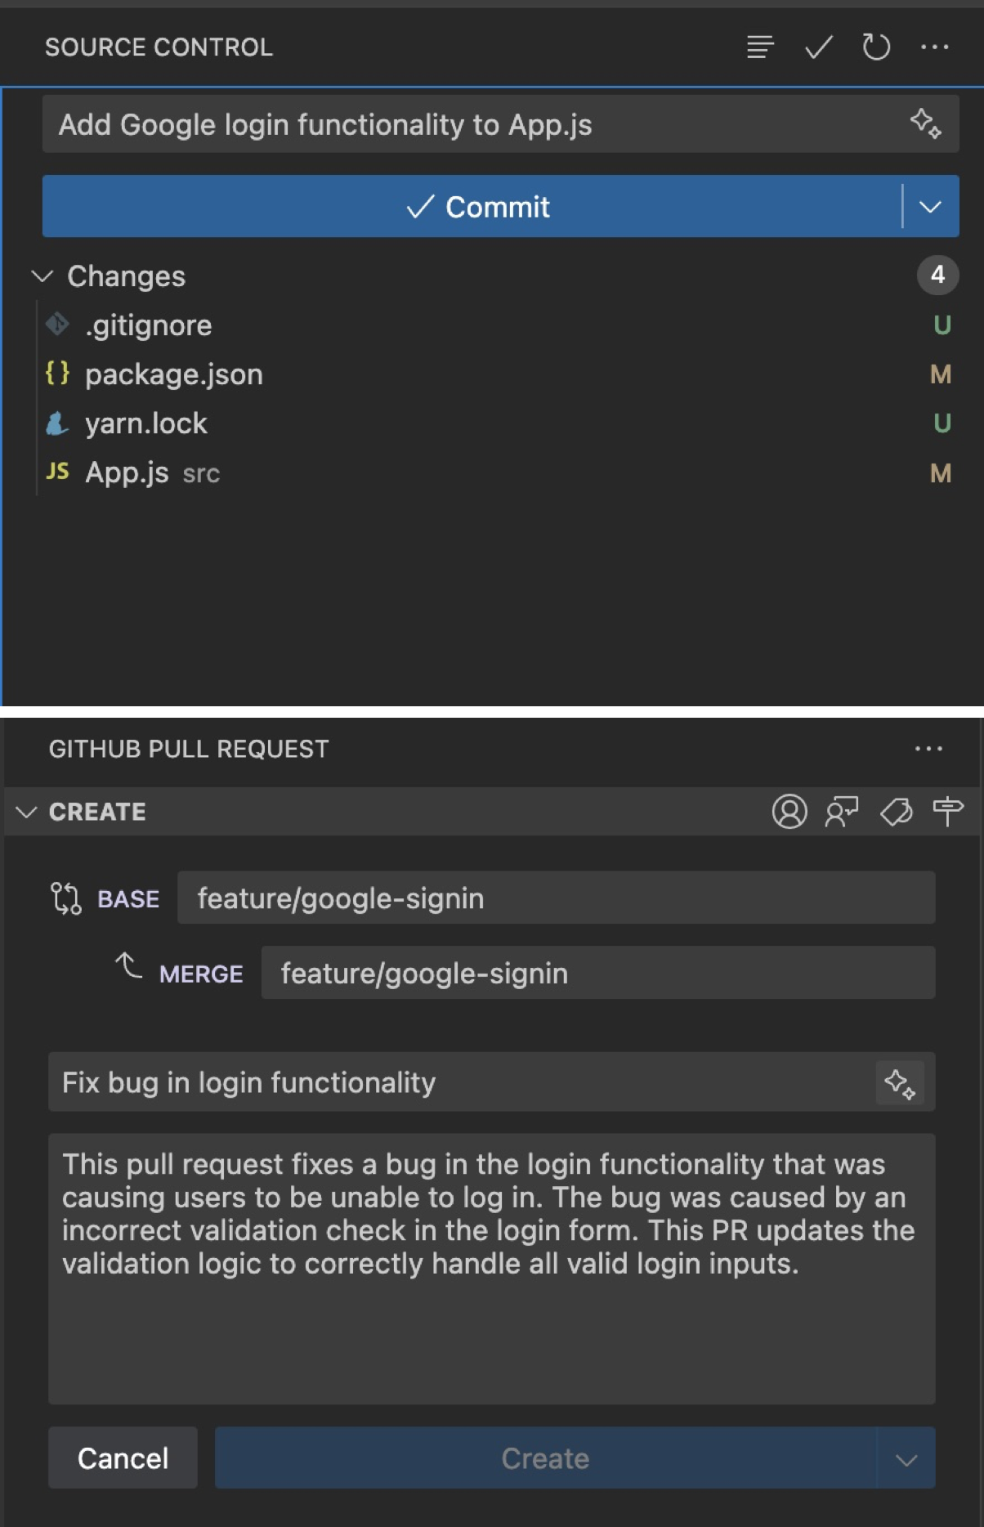Select the BASE branch field
The height and width of the screenshot is (1527, 984).
pyautogui.click(x=556, y=898)
